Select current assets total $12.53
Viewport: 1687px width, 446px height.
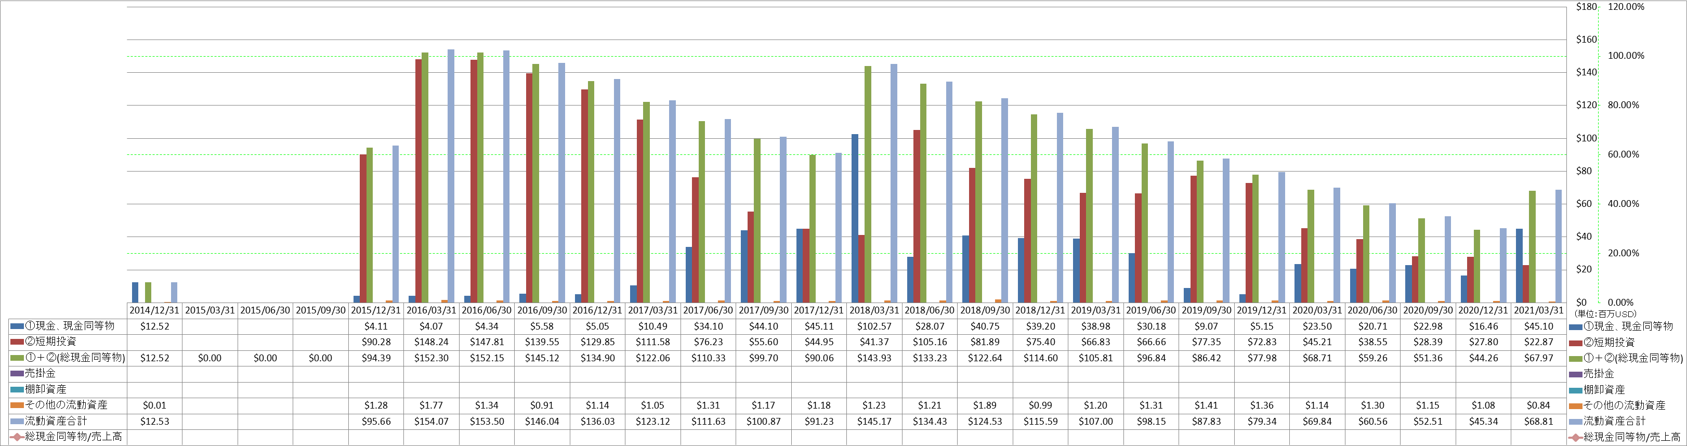pos(154,421)
